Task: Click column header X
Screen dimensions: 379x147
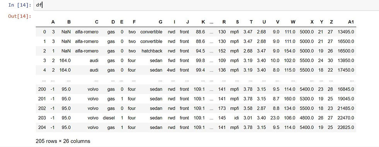Action: coord(312,22)
